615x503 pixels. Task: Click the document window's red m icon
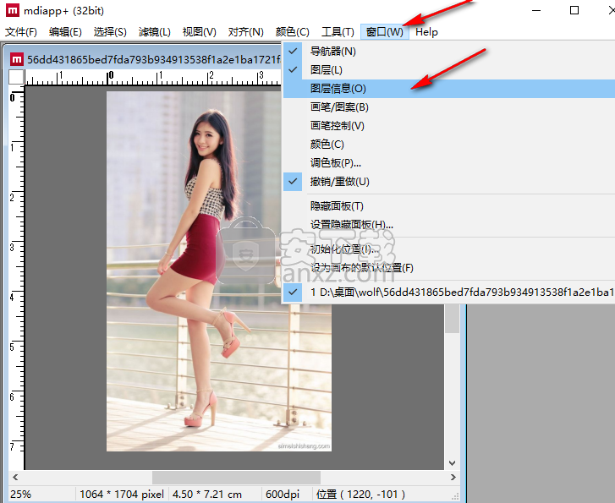(16, 59)
